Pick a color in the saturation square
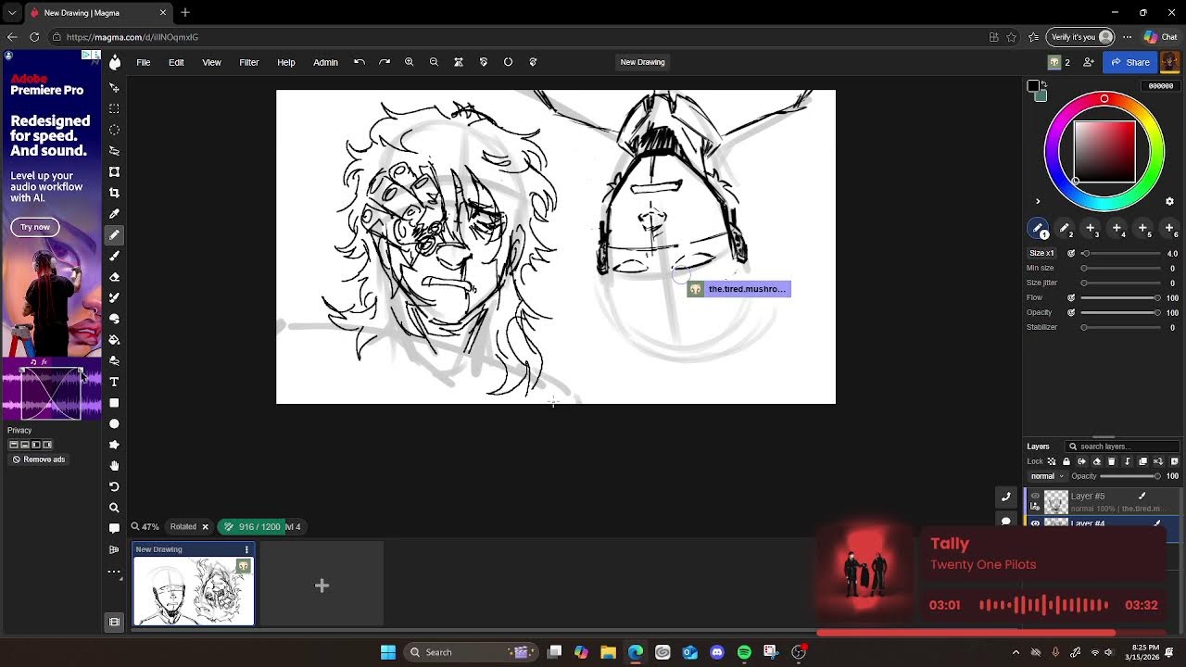 click(x=1104, y=153)
